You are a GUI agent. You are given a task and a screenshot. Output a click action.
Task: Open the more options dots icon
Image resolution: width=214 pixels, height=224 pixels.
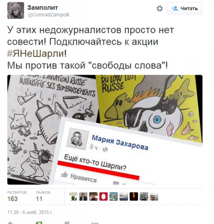pyautogui.click(x=95, y=223)
